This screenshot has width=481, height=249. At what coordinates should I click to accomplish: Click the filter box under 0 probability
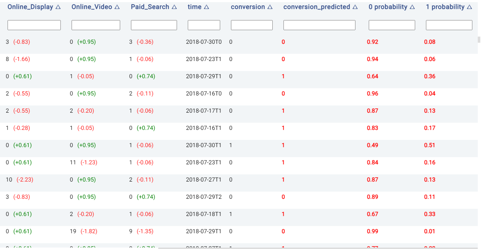(x=392, y=25)
